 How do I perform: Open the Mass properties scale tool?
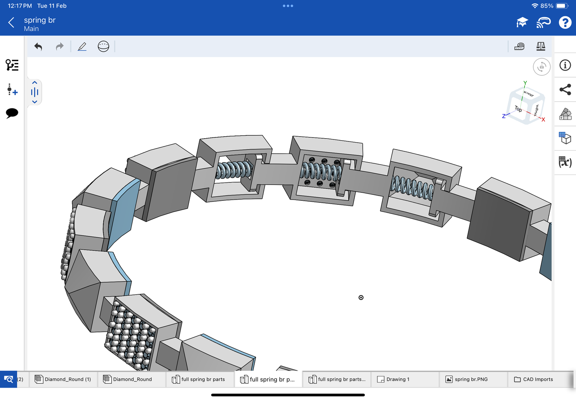(x=541, y=47)
